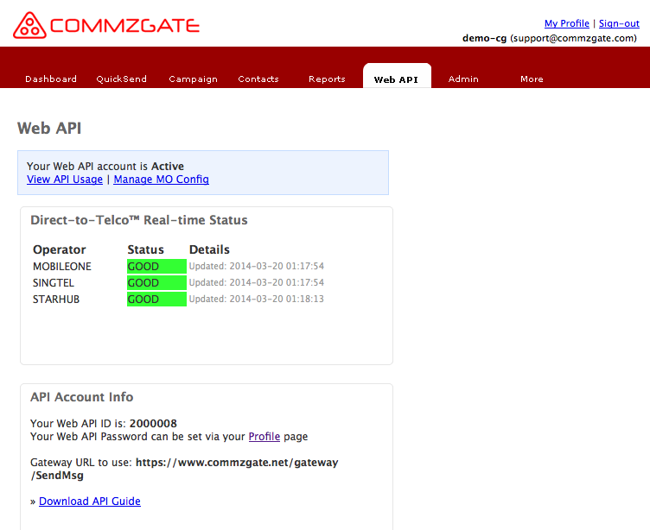Click MOBILEONE updated timestamp
The height and width of the screenshot is (530, 650).
point(256,266)
